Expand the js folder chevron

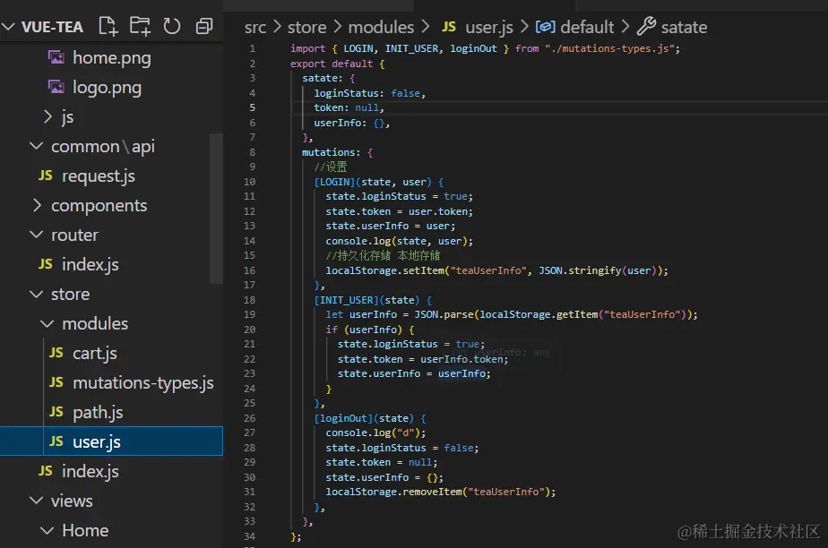[x=47, y=116]
